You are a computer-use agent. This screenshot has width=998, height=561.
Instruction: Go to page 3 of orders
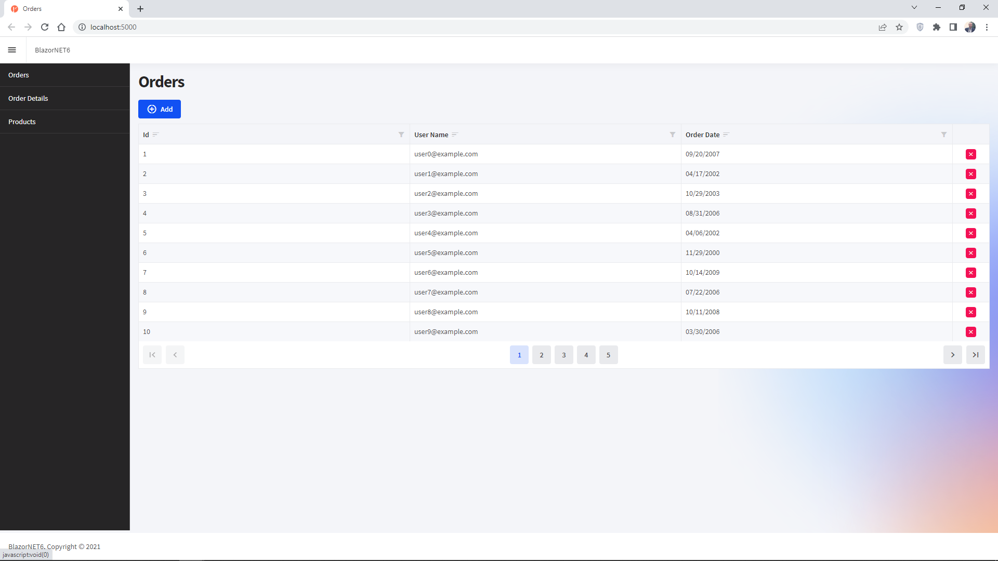(x=563, y=355)
